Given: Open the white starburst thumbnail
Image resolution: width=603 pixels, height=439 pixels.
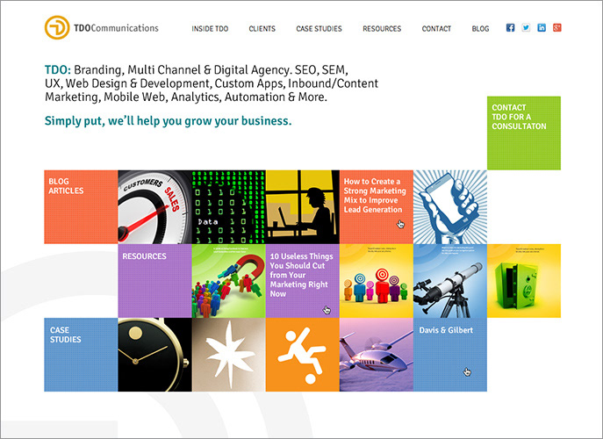Looking at the screenshot, I should tap(228, 355).
